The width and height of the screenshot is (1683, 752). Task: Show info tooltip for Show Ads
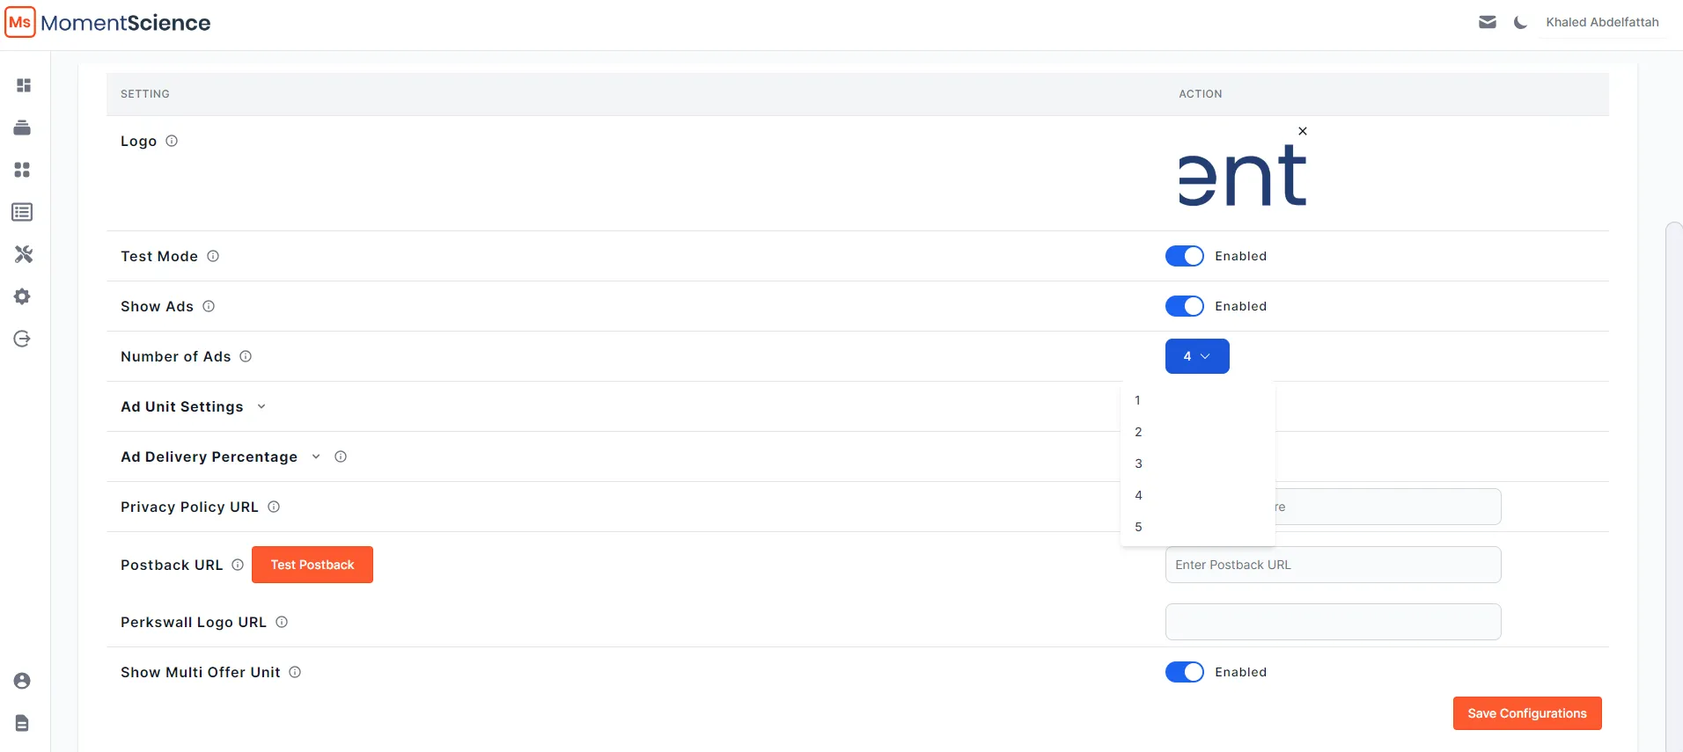click(209, 306)
